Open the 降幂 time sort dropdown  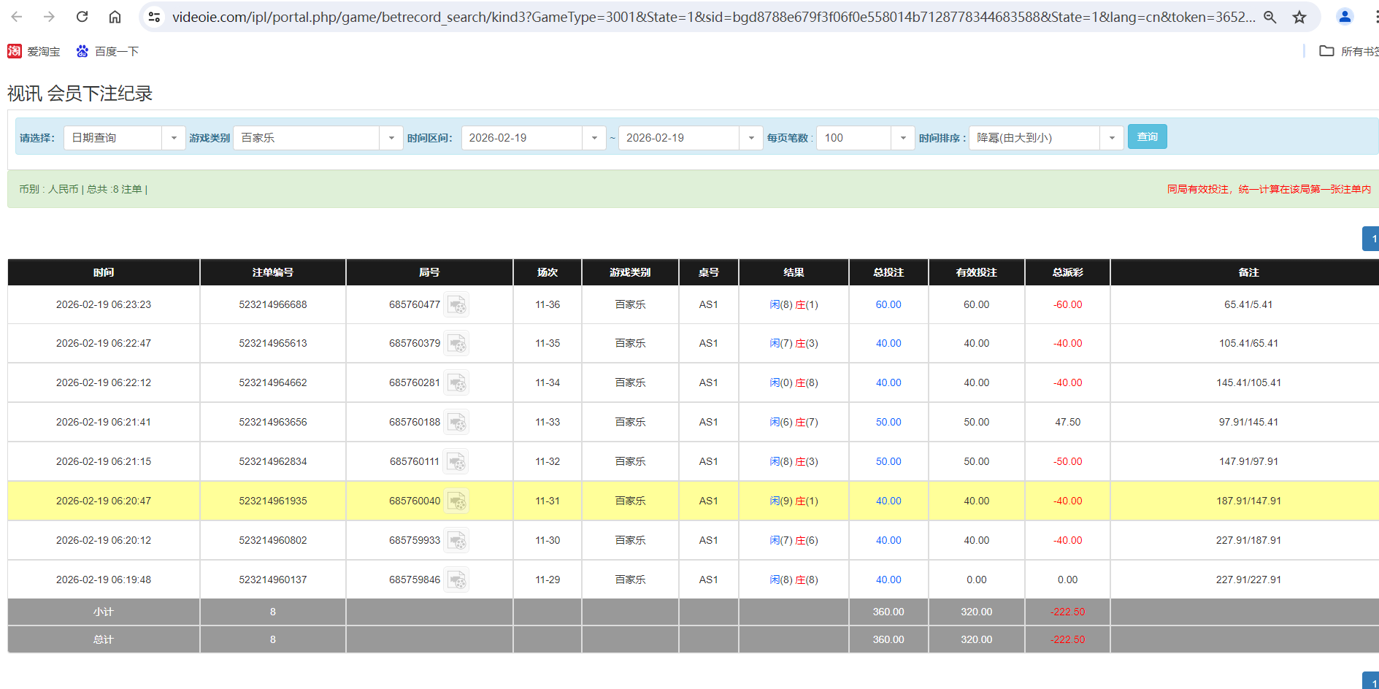click(1111, 137)
